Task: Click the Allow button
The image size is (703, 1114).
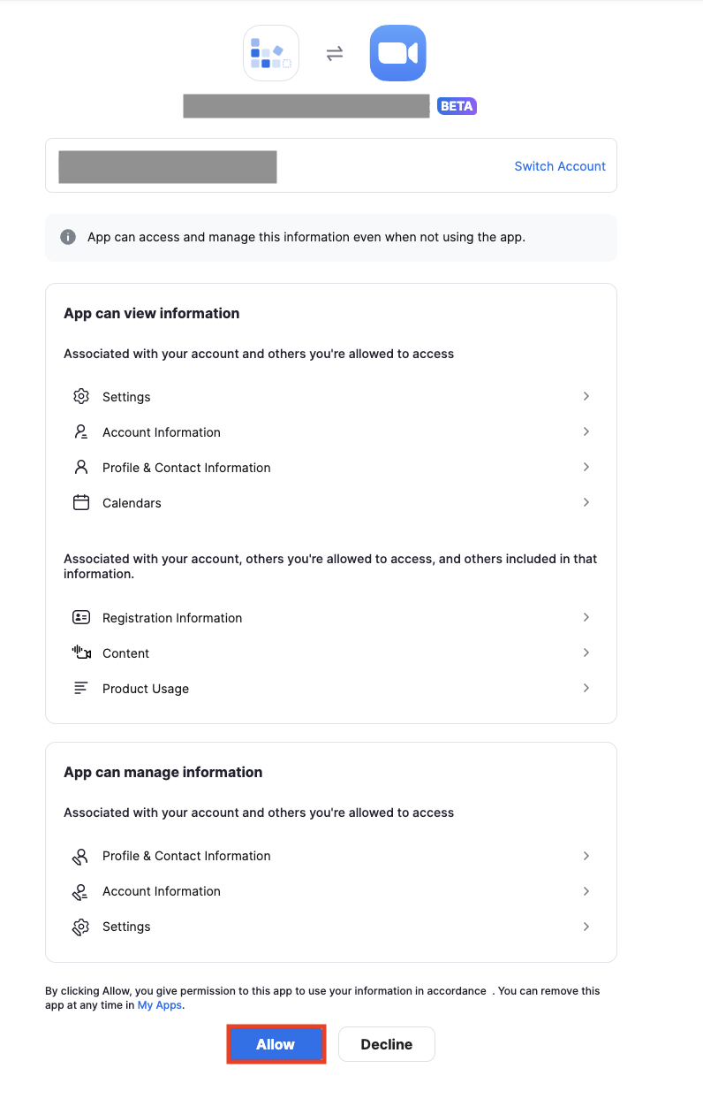Action: tap(276, 1044)
